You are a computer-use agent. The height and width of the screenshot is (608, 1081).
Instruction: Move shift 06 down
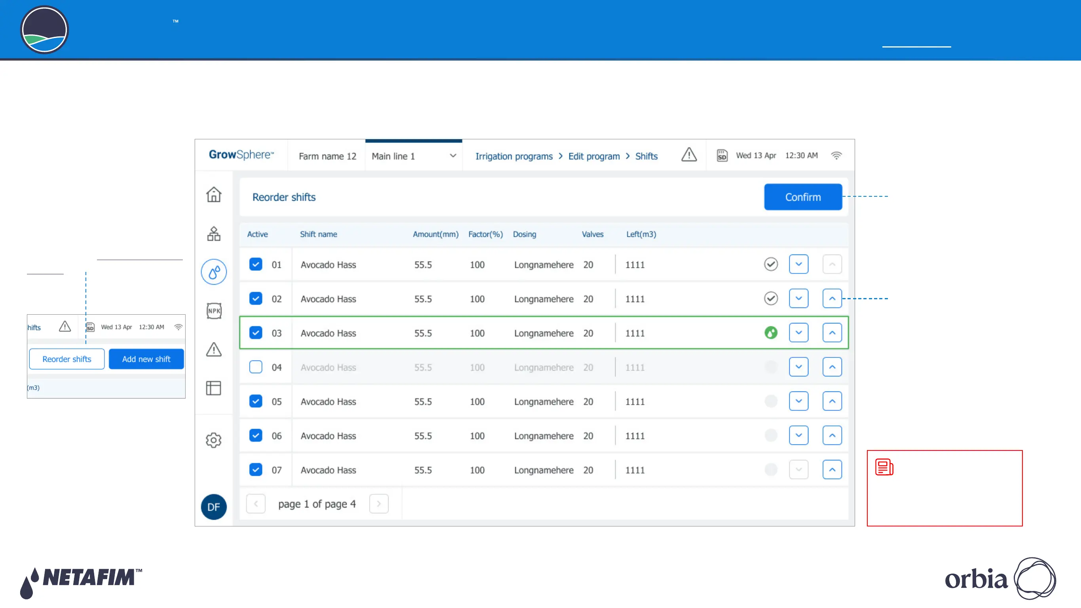798,435
